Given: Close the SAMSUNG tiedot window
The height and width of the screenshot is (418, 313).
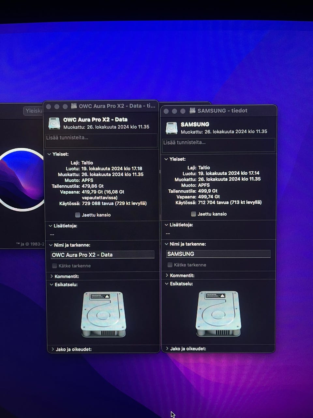Looking at the screenshot, I should [x=166, y=111].
